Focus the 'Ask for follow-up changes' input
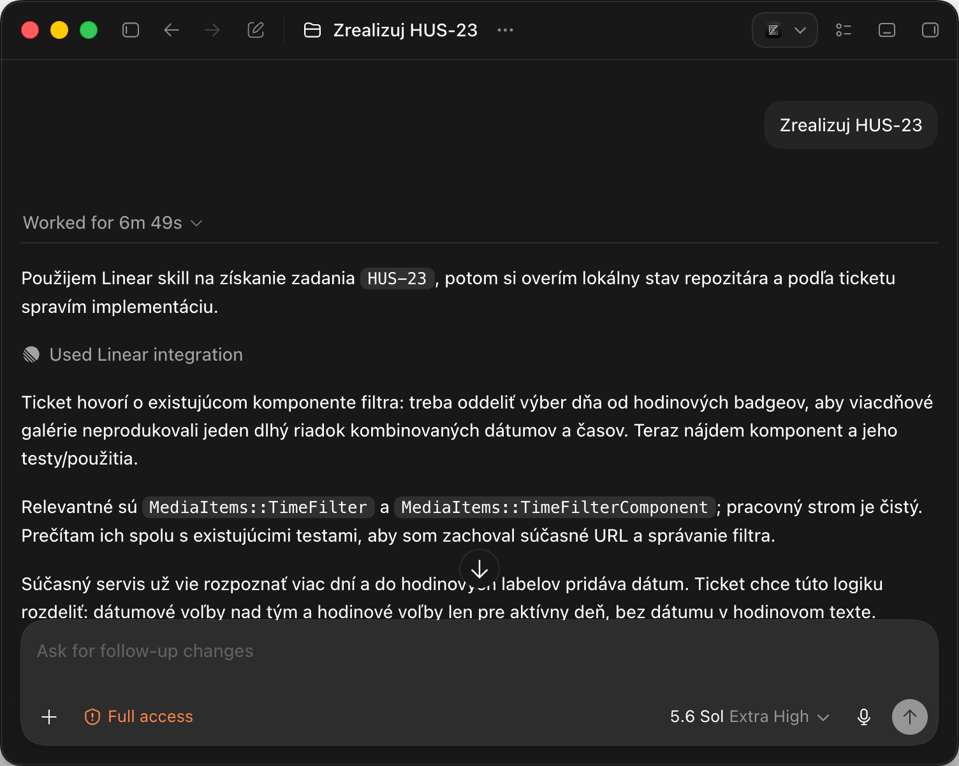The image size is (959, 766). click(x=480, y=651)
